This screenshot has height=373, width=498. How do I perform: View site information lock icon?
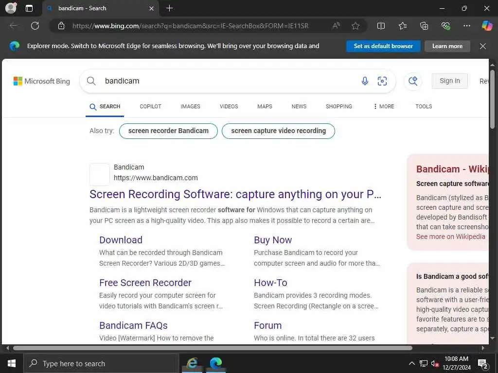(x=61, y=26)
